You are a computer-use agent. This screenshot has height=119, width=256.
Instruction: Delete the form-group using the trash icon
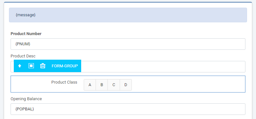coord(43,66)
